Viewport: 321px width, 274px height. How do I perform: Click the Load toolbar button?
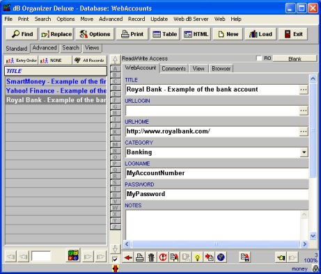[x=260, y=34]
